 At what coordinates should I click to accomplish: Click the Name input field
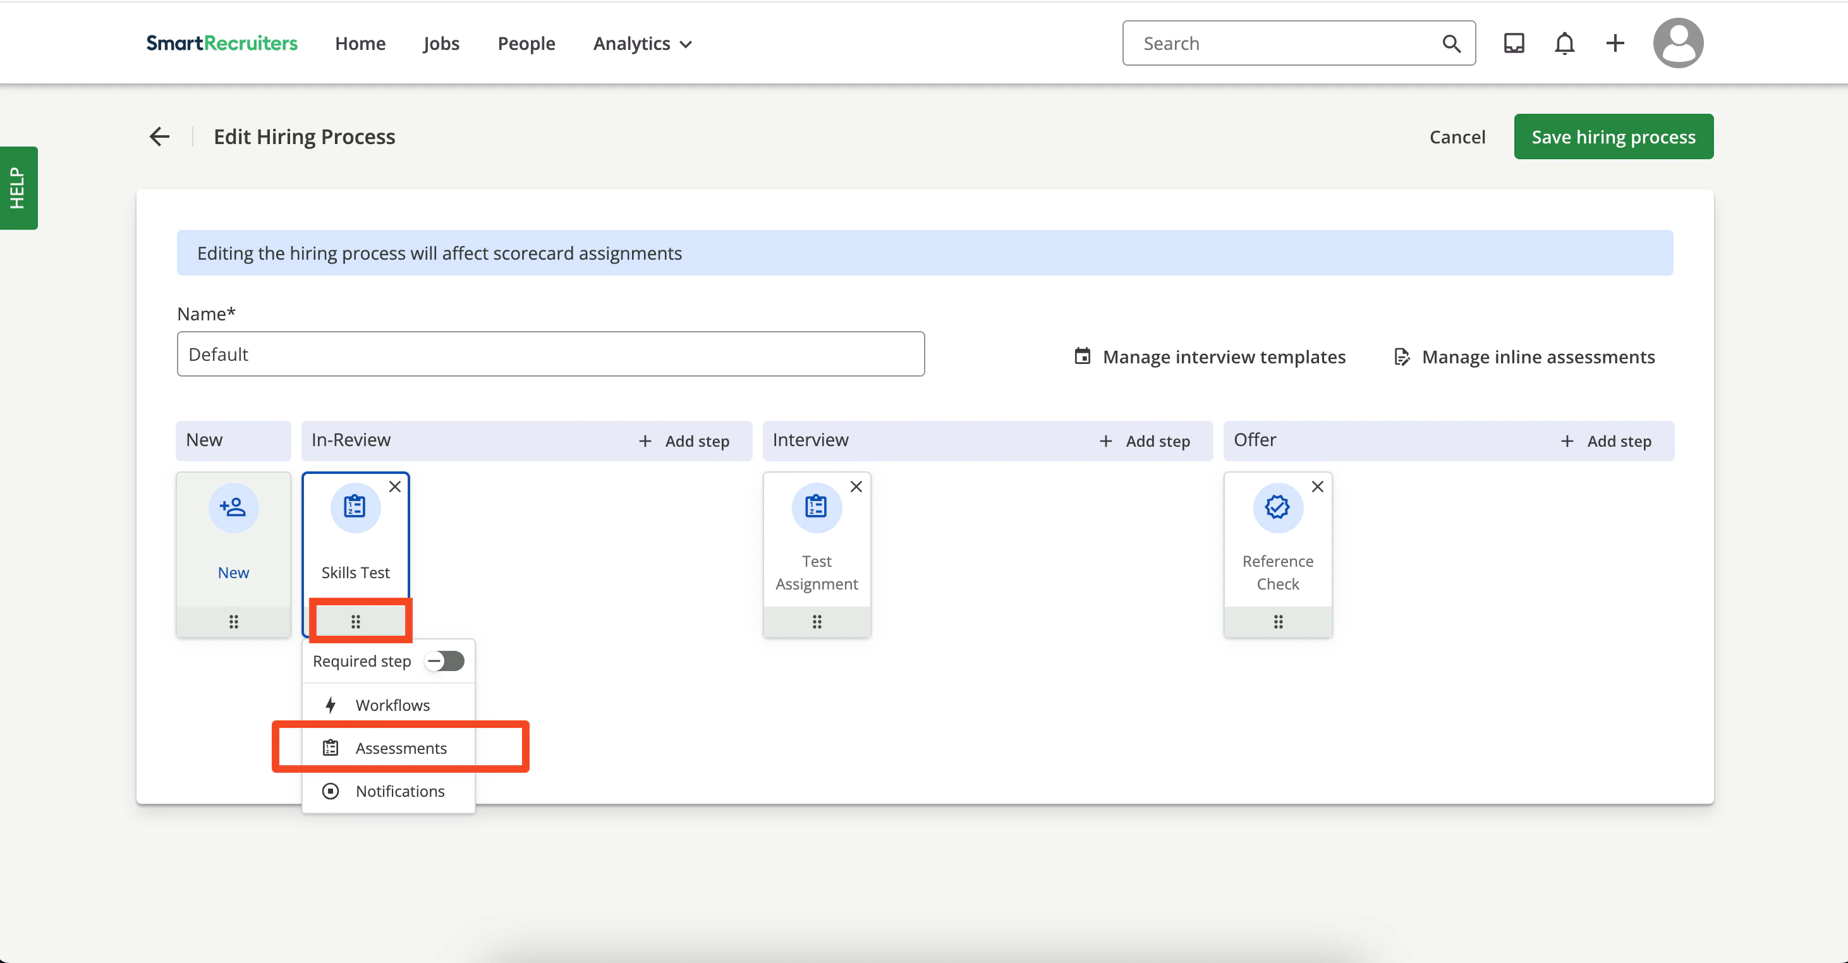tap(550, 354)
